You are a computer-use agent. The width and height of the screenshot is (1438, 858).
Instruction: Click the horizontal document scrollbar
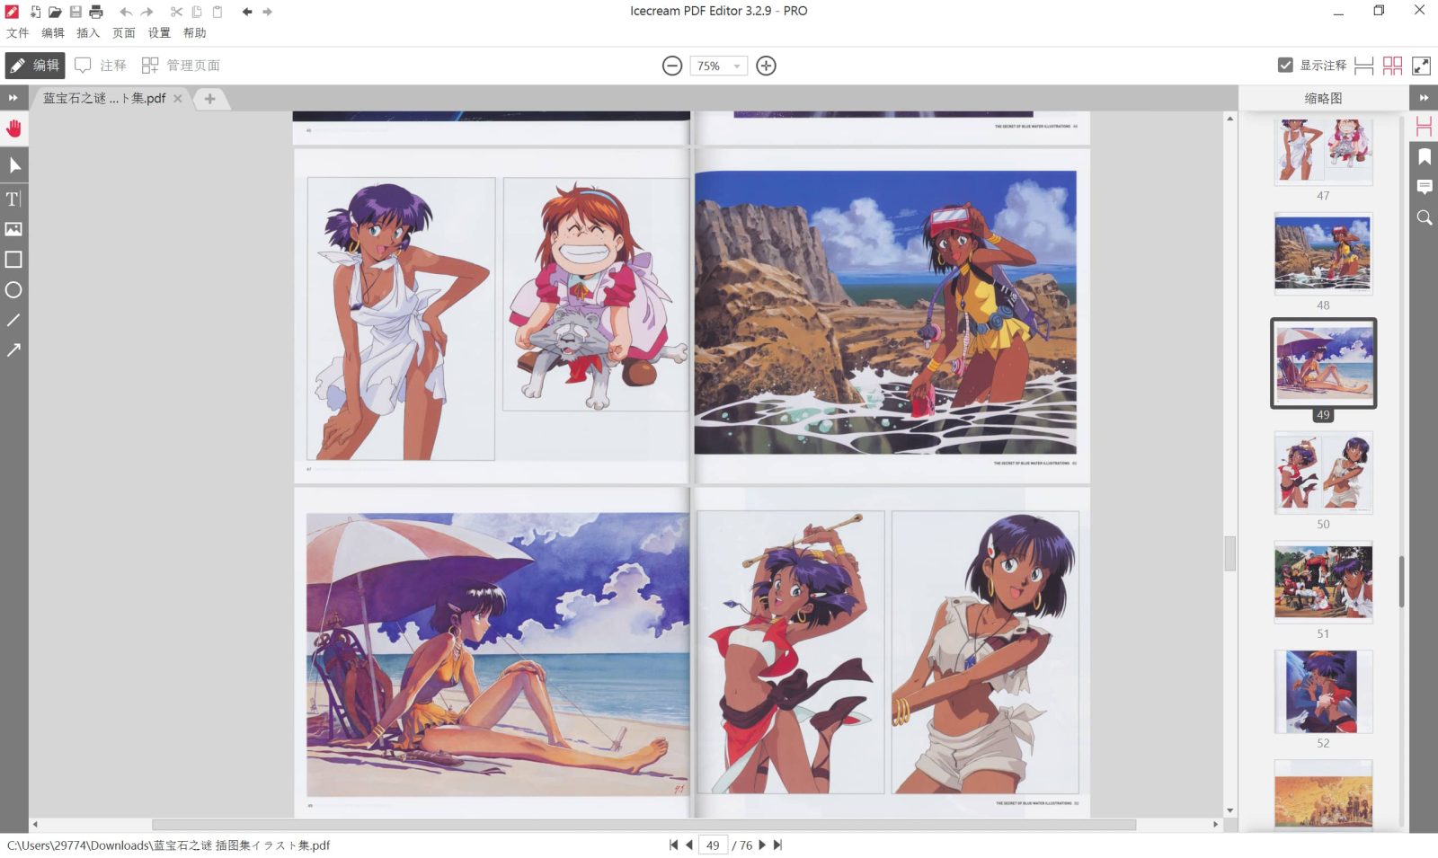644,824
